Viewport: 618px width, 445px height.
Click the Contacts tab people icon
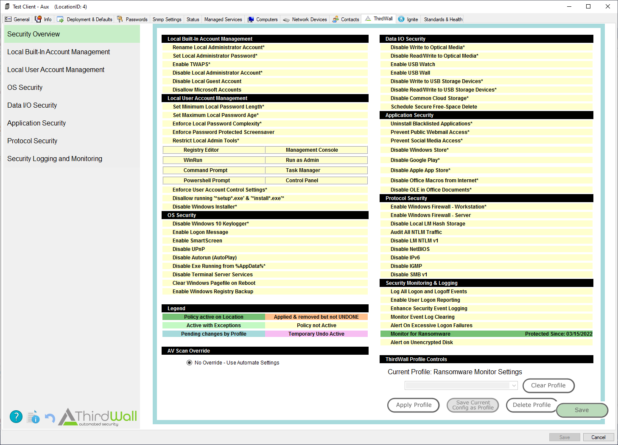click(x=336, y=19)
